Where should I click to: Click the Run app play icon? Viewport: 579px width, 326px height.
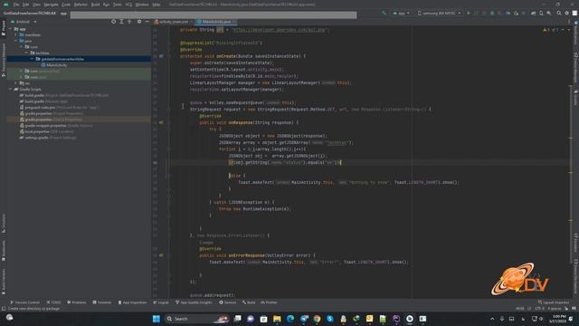469,13
